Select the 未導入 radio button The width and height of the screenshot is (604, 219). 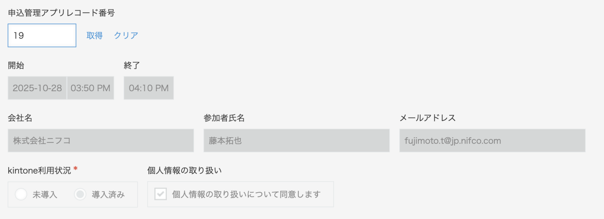click(21, 194)
